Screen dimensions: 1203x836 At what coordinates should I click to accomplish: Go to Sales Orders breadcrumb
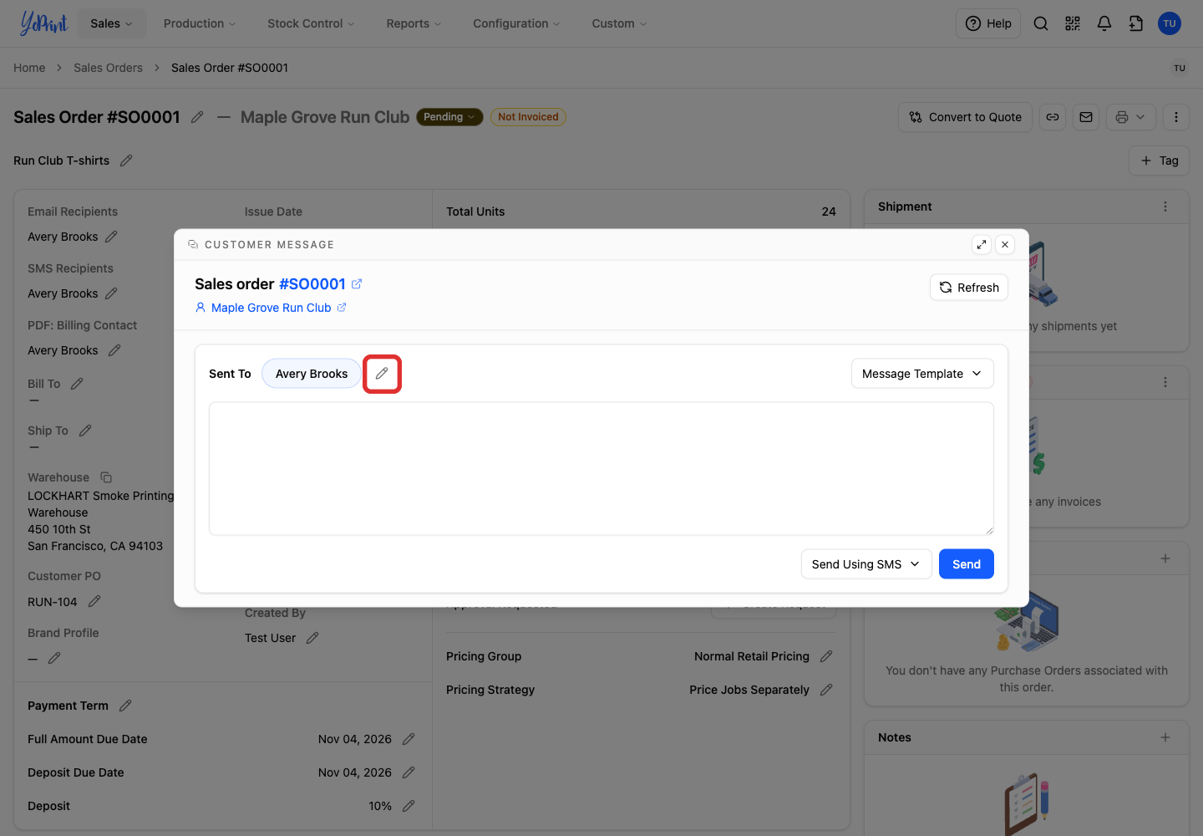108,68
